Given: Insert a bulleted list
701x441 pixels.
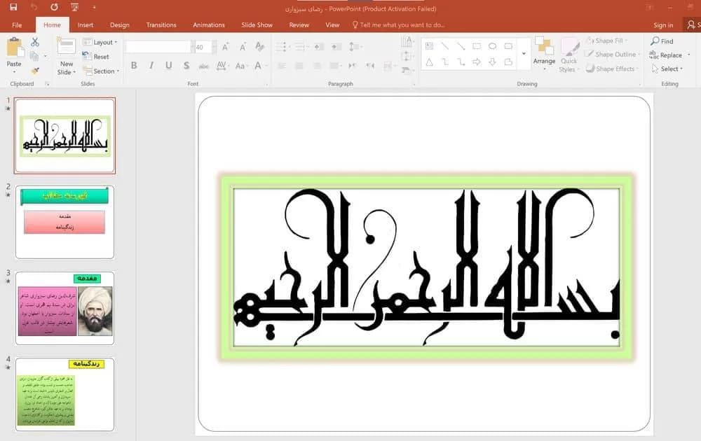Looking at the screenshot, I should coord(282,46).
